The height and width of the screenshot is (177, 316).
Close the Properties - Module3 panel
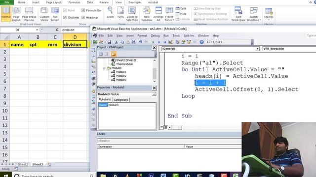[154, 88]
